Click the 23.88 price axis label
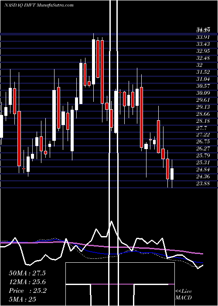218x306 pixels. point(203,184)
